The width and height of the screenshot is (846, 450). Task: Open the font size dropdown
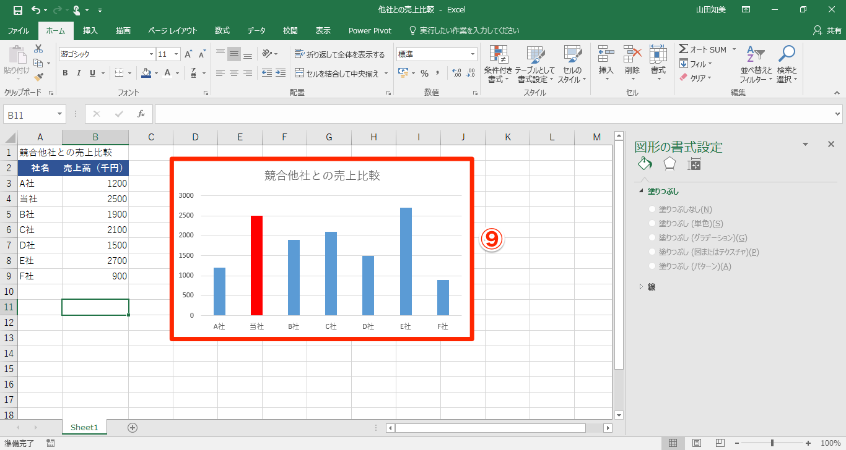pos(177,54)
